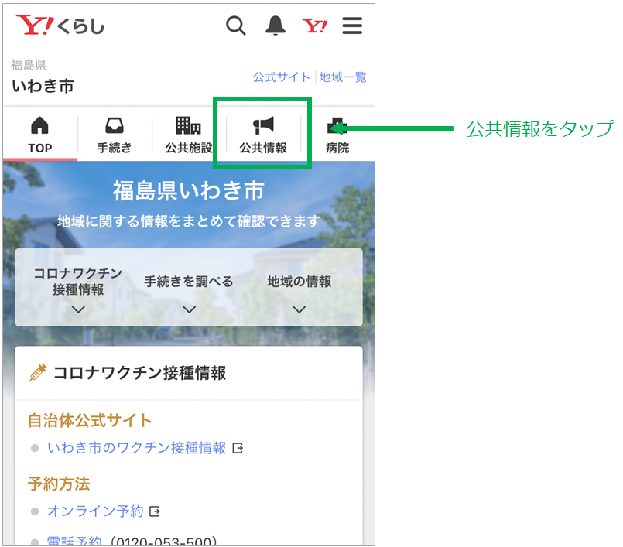Screen dimensions: 623x547
Task: Click the inbox tray icon for 手続き
Action: point(115,125)
